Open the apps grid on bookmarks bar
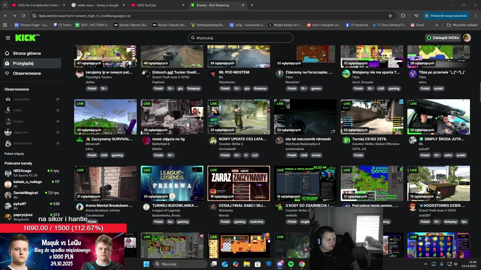 (x=5, y=25)
